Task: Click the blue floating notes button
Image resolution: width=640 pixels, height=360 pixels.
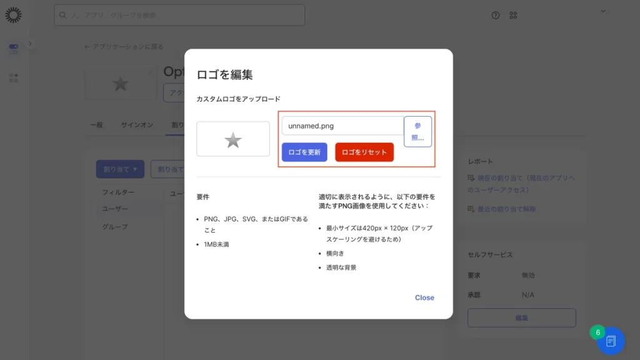Action: pyautogui.click(x=611, y=341)
